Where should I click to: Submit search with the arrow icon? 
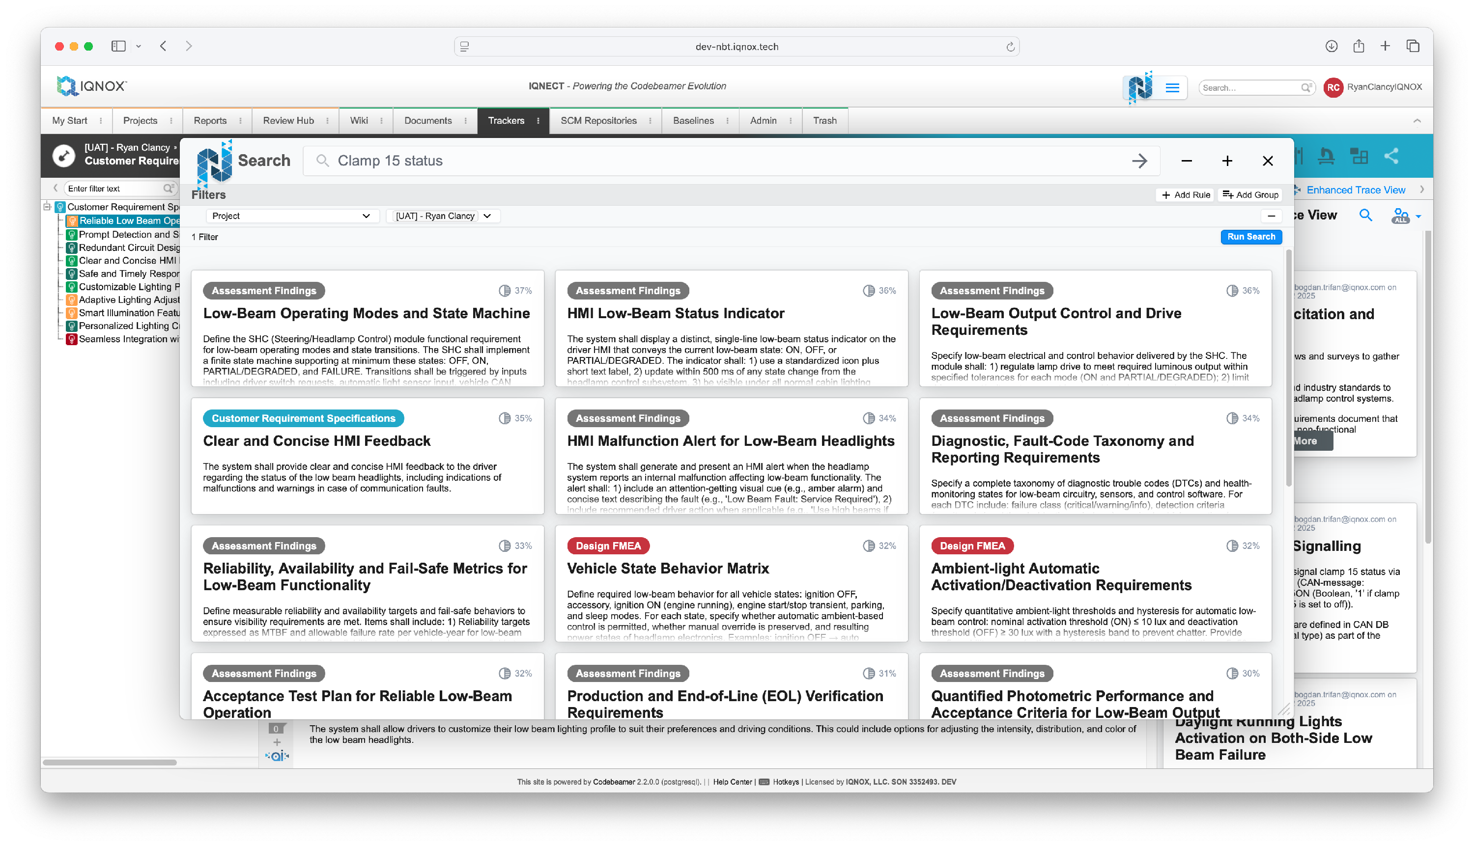click(1139, 161)
